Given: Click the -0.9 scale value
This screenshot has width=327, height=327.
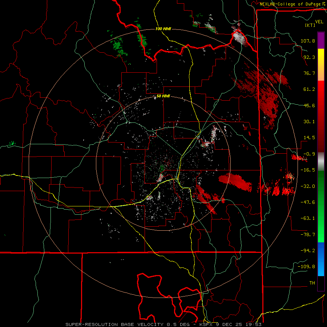Looking at the screenshot, I should coord(309,154).
